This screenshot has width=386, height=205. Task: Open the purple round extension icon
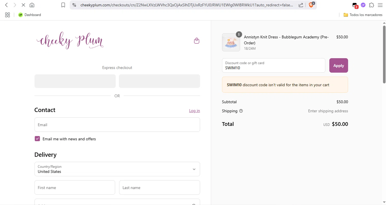point(363,5)
